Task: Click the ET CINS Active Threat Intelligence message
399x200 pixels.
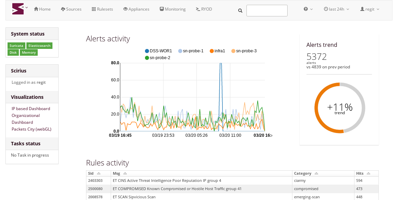Action: [x=167, y=181]
